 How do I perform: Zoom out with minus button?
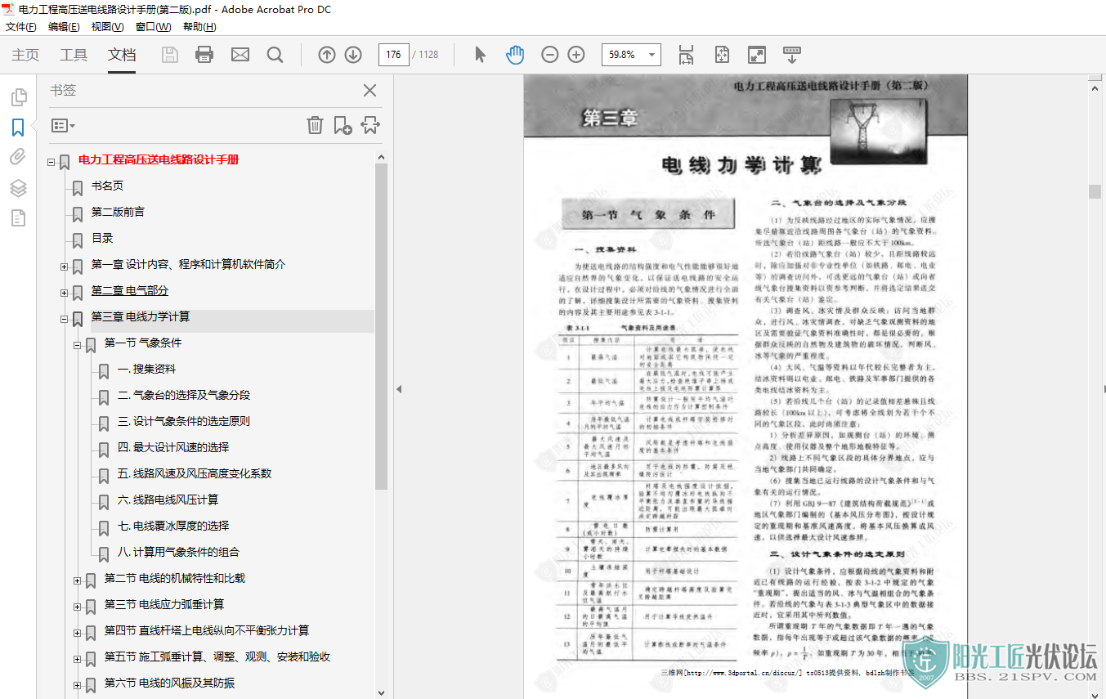(x=550, y=55)
